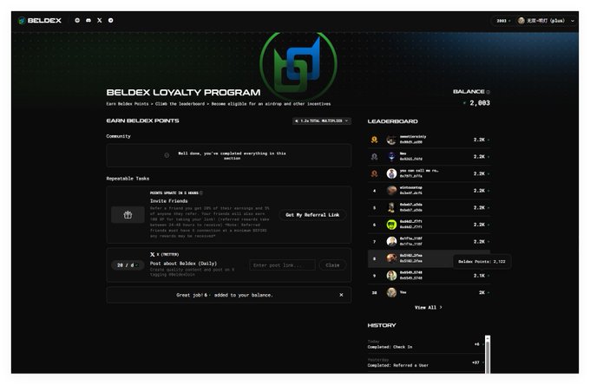The image size is (590, 385).
Task: Click the avatar of rank 2 leaderboard user
Action: [391, 157]
